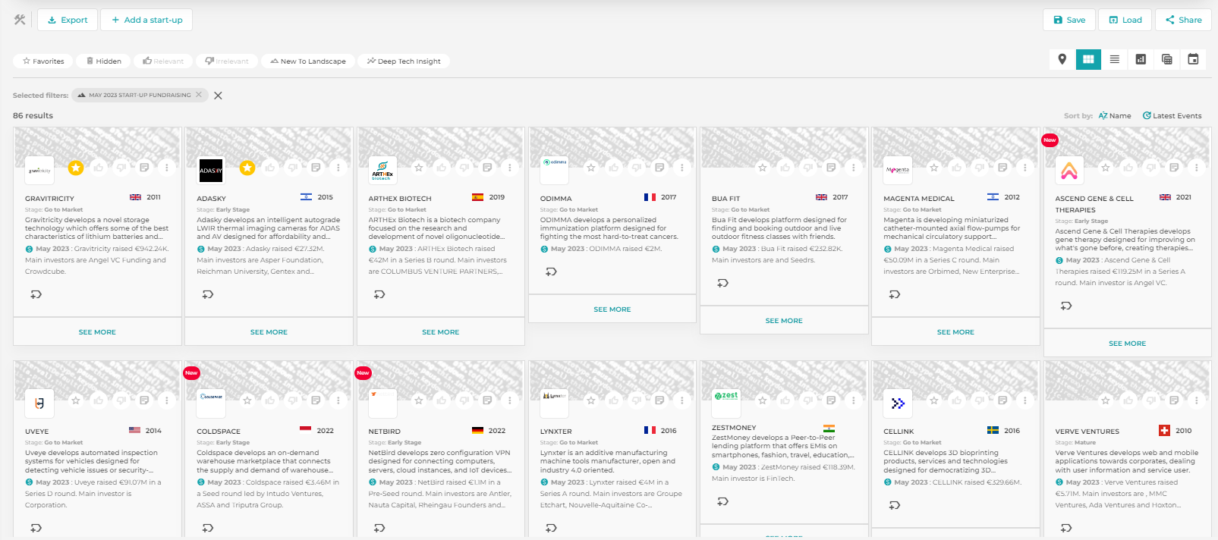Favorite Verve Ventures with star
Viewport: 1218px width, 540px height.
tap(1106, 400)
